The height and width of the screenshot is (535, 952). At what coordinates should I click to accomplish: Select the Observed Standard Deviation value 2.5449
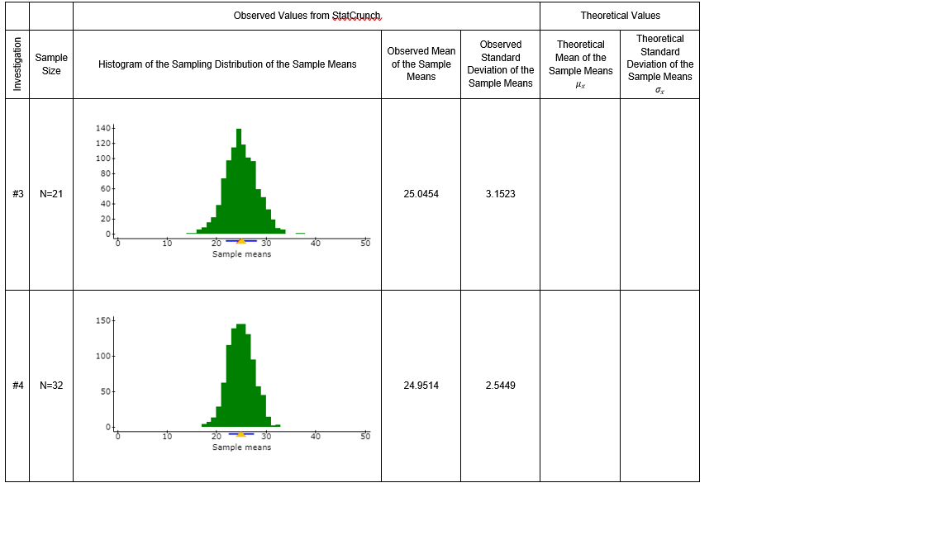(499, 385)
